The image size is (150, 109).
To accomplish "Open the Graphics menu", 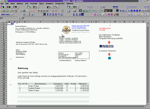I will [50, 4].
